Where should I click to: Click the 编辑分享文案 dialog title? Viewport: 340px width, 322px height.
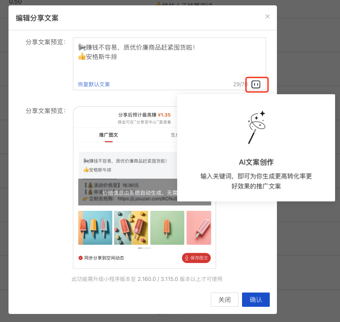[x=37, y=18]
